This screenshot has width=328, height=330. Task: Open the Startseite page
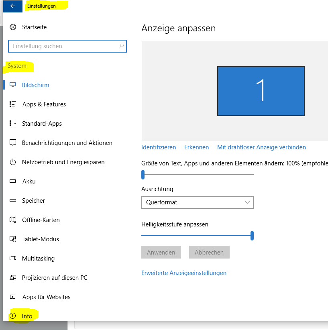click(34, 27)
